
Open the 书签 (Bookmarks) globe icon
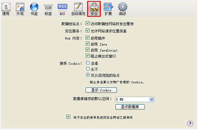(34, 9)
